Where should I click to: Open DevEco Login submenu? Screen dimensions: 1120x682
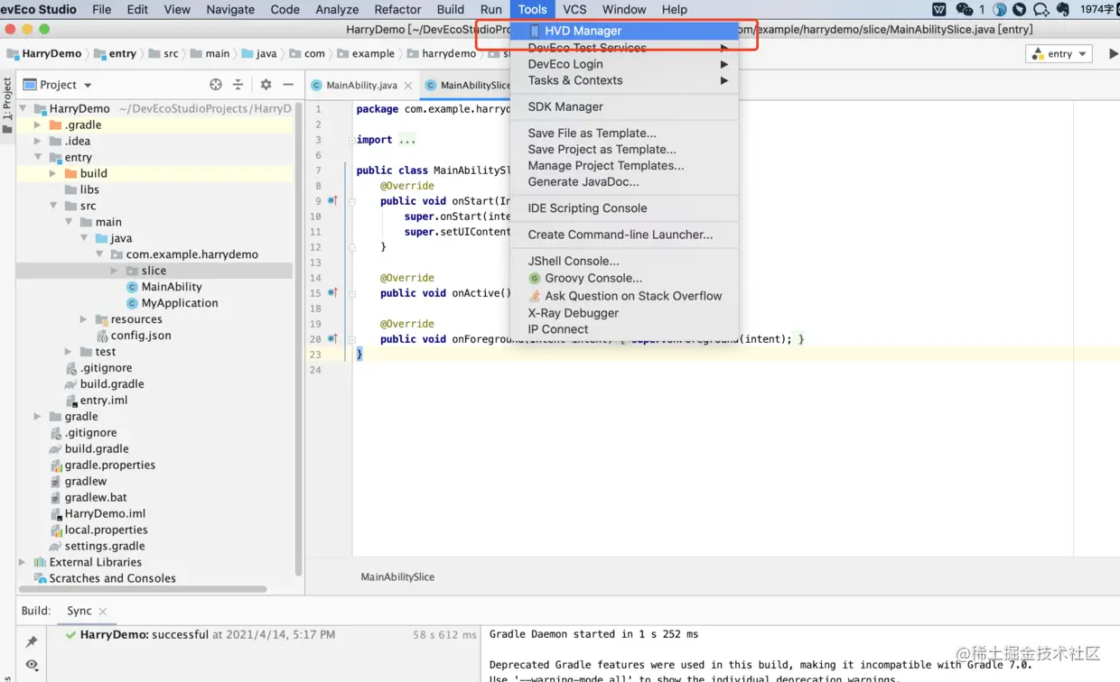(x=625, y=64)
